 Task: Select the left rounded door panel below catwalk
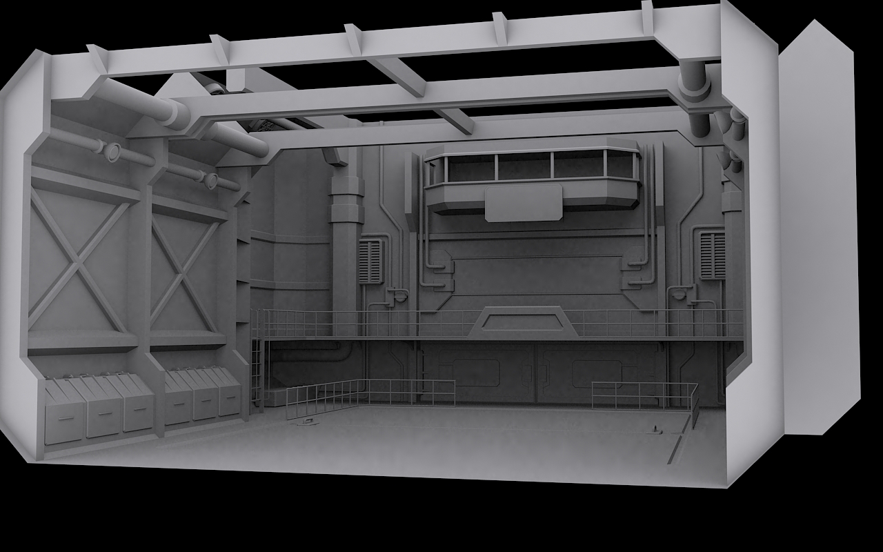pos(476,373)
